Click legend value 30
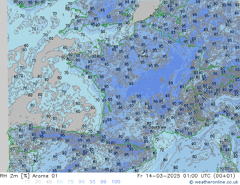The height and width of the screenshot is (185, 240). tap(38, 182)
